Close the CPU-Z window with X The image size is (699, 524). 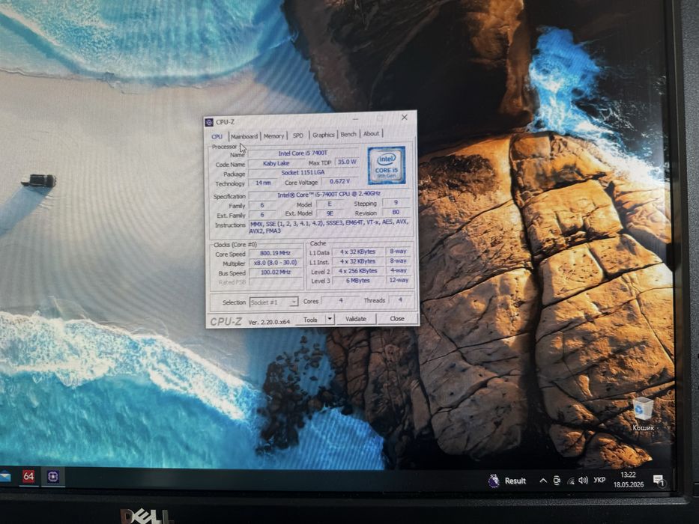click(405, 118)
